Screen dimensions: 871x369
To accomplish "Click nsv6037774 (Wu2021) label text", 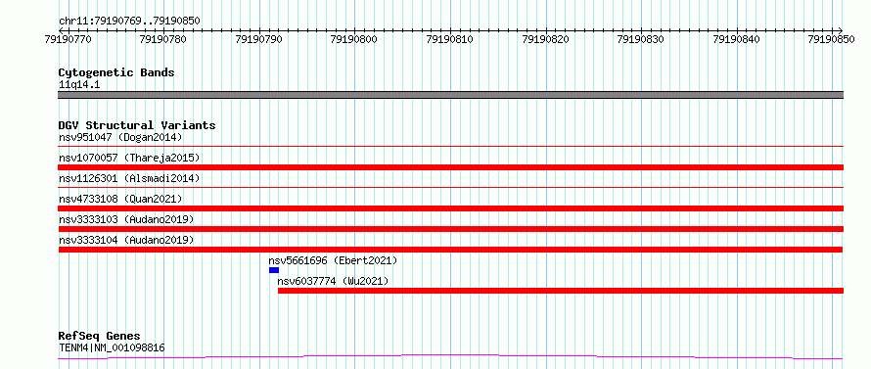I will click(x=333, y=281).
